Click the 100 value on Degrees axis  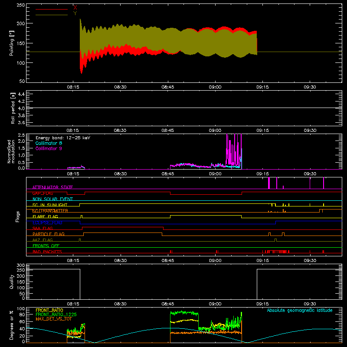pyautogui.click(x=20, y=309)
